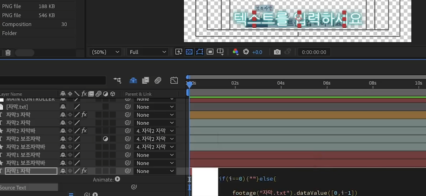Open the parent dropdown for 자막2 자막
This screenshot has width=426, height=196.
[x=155, y=123]
